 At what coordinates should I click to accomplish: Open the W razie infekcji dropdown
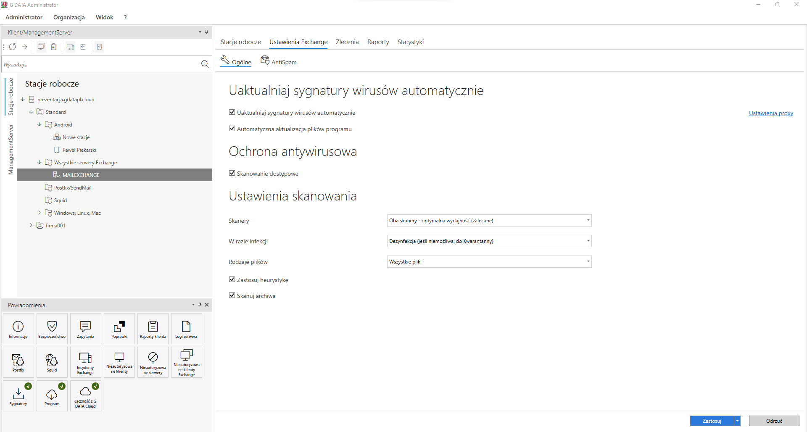(x=489, y=241)
